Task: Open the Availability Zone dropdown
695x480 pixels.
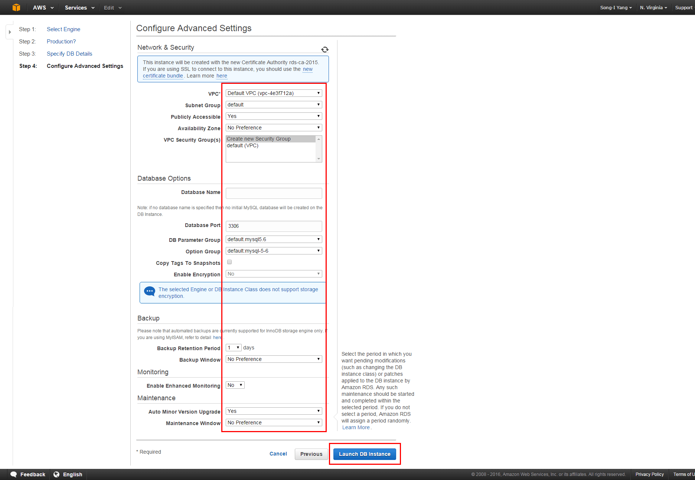Action: [x=274, y=128]
